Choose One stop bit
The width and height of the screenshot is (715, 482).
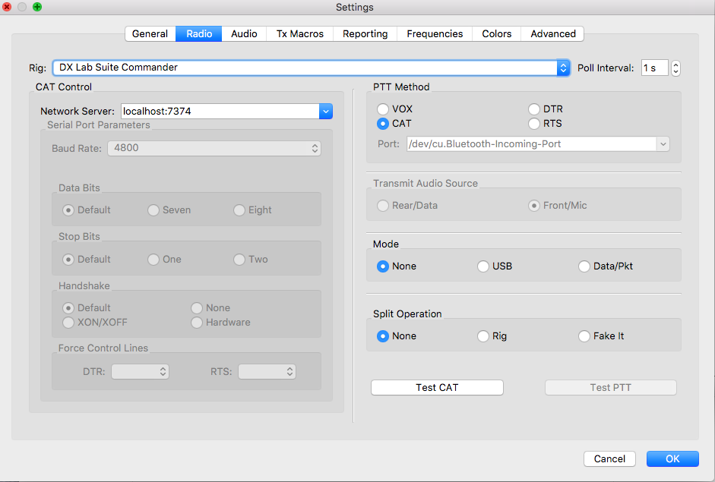[164, 260]
